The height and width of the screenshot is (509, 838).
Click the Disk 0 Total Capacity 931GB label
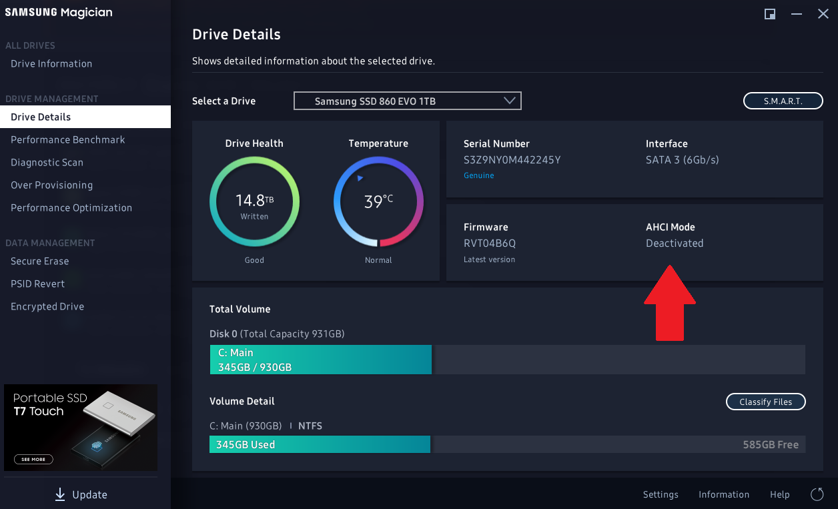coord(277,334)
